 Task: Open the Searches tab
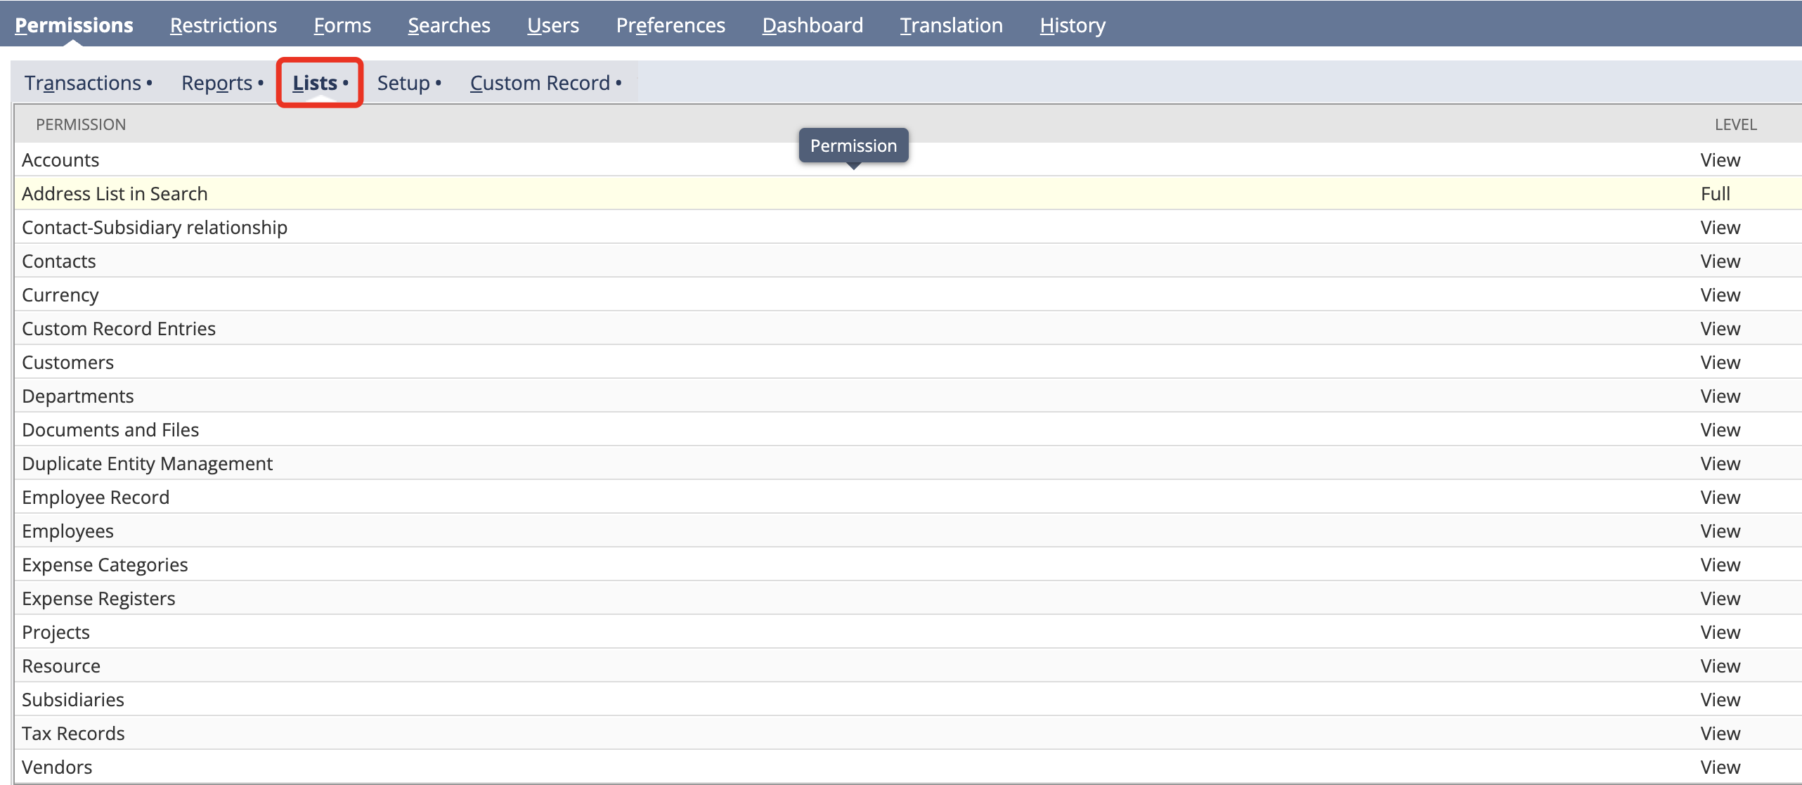pyautogui.click(x=448, y=25)
